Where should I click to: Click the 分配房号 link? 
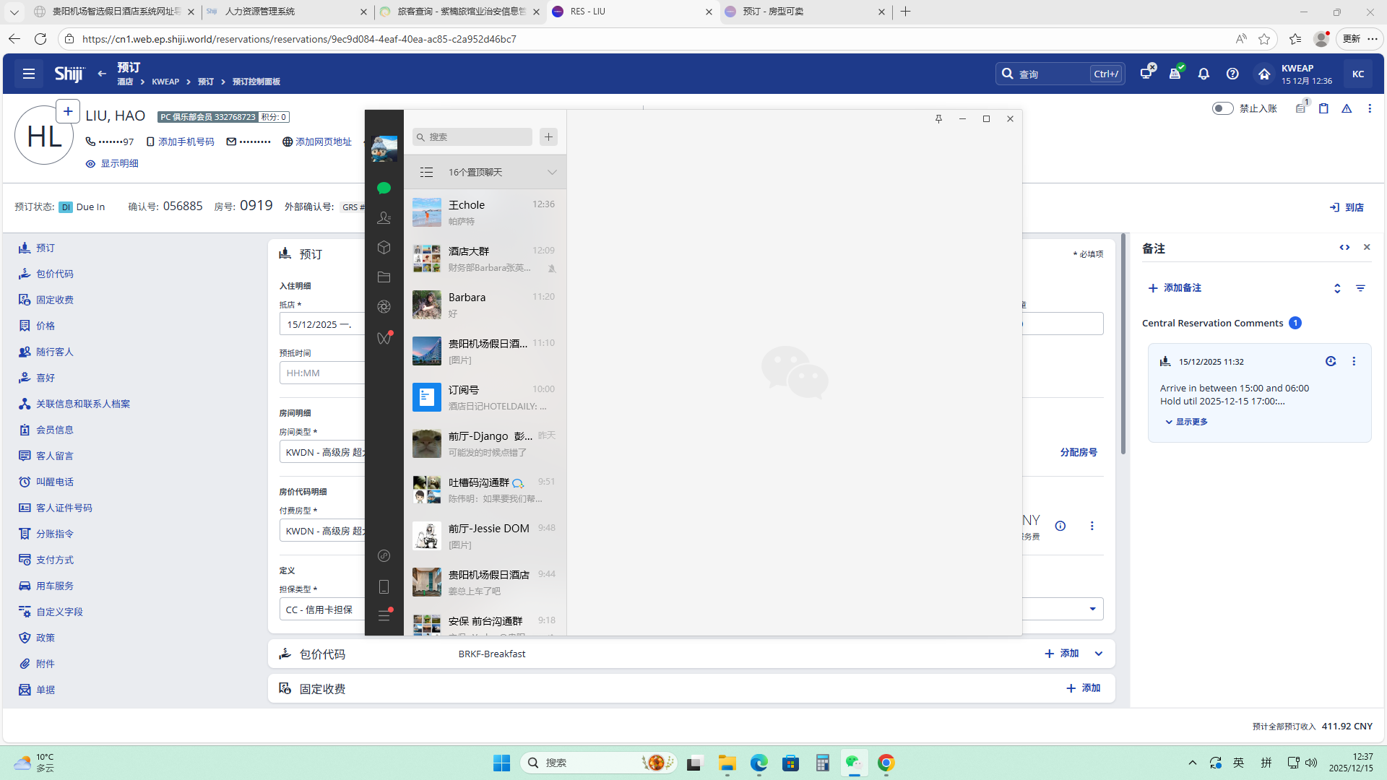pyautogui.click(x=1078, y=452)
